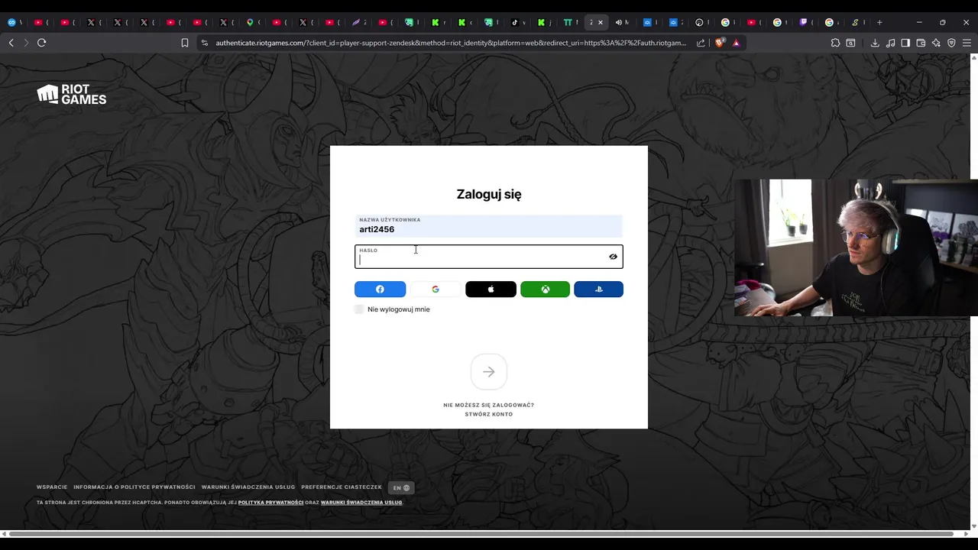Open the Brave VPN shield icon
The image size is (978, 550).
(951, 43)
